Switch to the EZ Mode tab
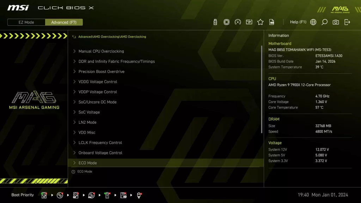 click(x=26, y=22)
